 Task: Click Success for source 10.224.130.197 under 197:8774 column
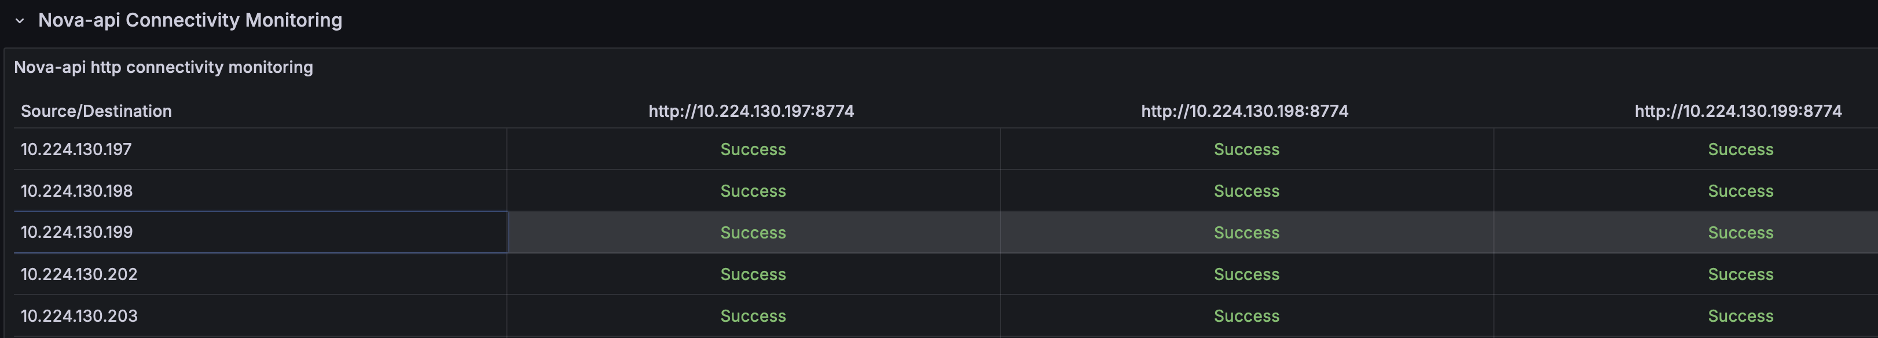click(753, 149)
